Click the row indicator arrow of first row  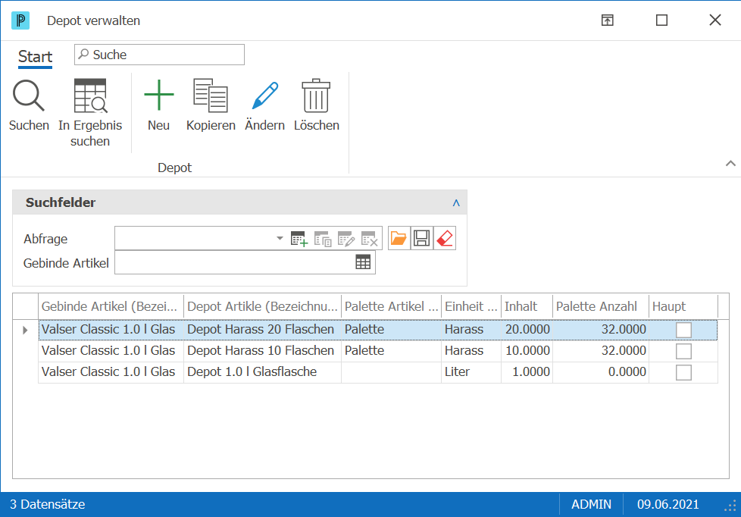pyautogui.click(x=25, y=330)
